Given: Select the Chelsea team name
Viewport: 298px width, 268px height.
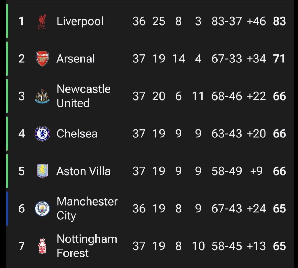Looking at the screenshot, I should pos(77,134).
